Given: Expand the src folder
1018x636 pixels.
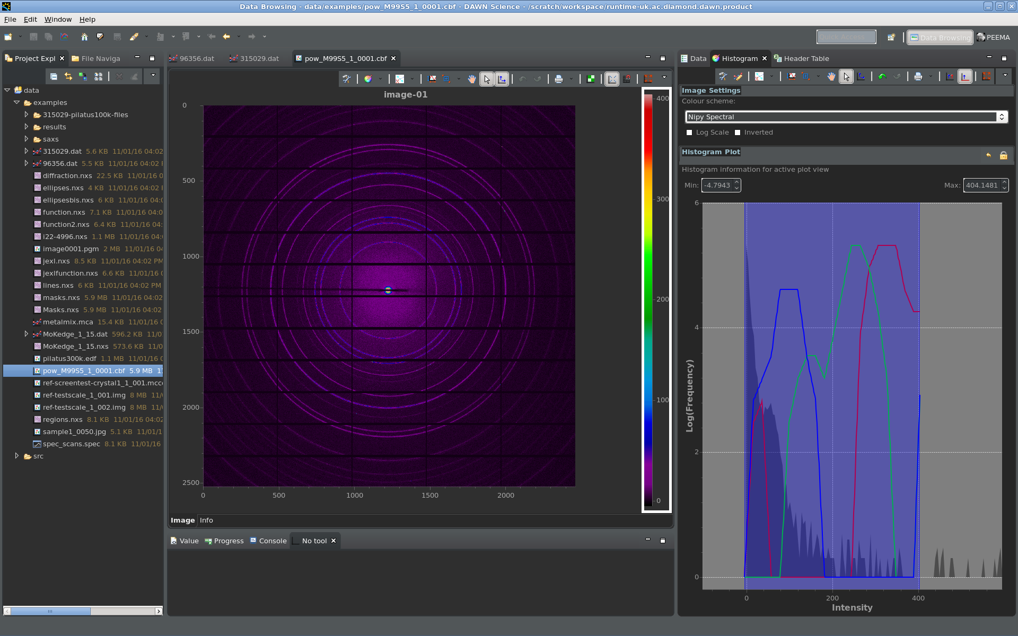Looking at the screenshot, I should 17,456.
